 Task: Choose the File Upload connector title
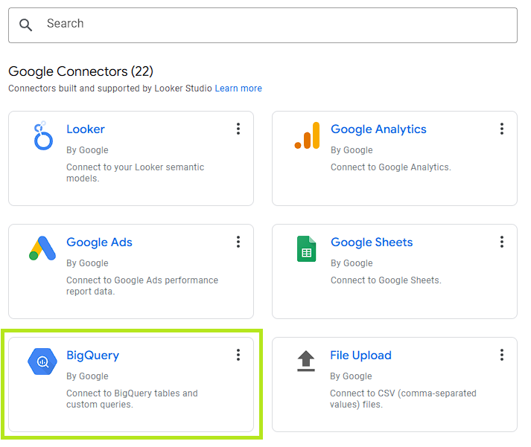pyautogui.click(x=360, y=356)
